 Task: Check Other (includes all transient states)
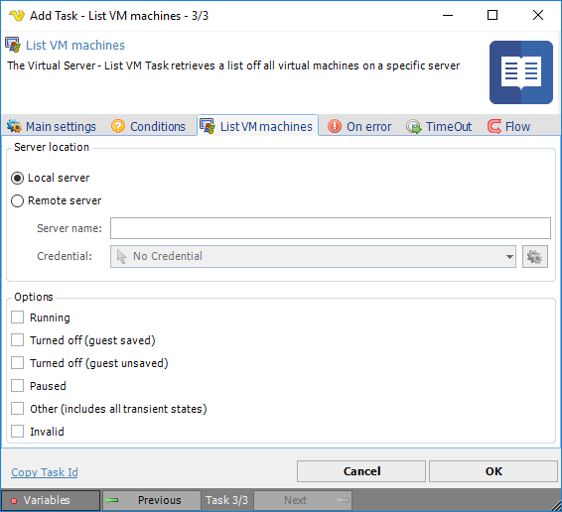[x=17, y=409]
